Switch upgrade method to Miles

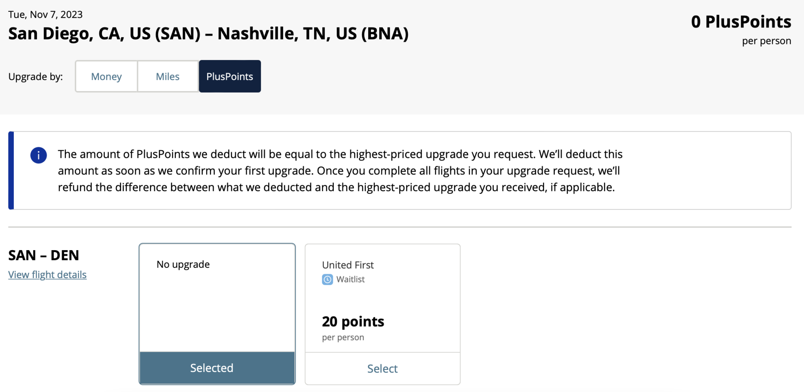(x=168, y=76)
